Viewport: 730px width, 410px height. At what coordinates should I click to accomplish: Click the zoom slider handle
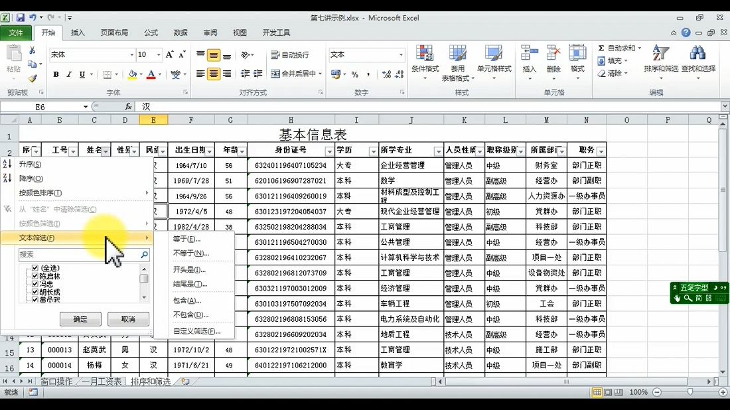coord(690,392)
